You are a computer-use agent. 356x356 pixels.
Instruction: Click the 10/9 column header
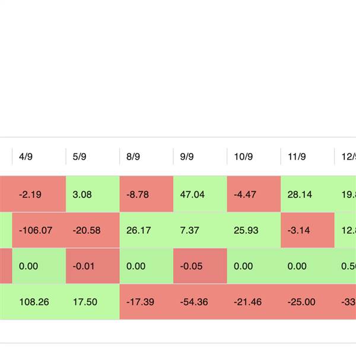click(x=242, y=157)
